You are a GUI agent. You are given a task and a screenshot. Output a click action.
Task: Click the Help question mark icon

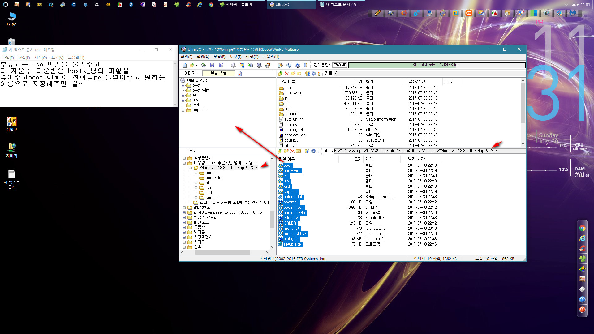pyautogui.click(x=298, y=65)
